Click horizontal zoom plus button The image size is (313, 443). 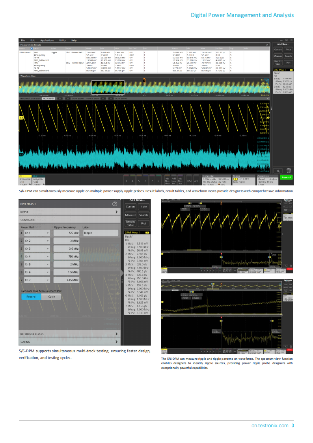[x=60, y=99]
